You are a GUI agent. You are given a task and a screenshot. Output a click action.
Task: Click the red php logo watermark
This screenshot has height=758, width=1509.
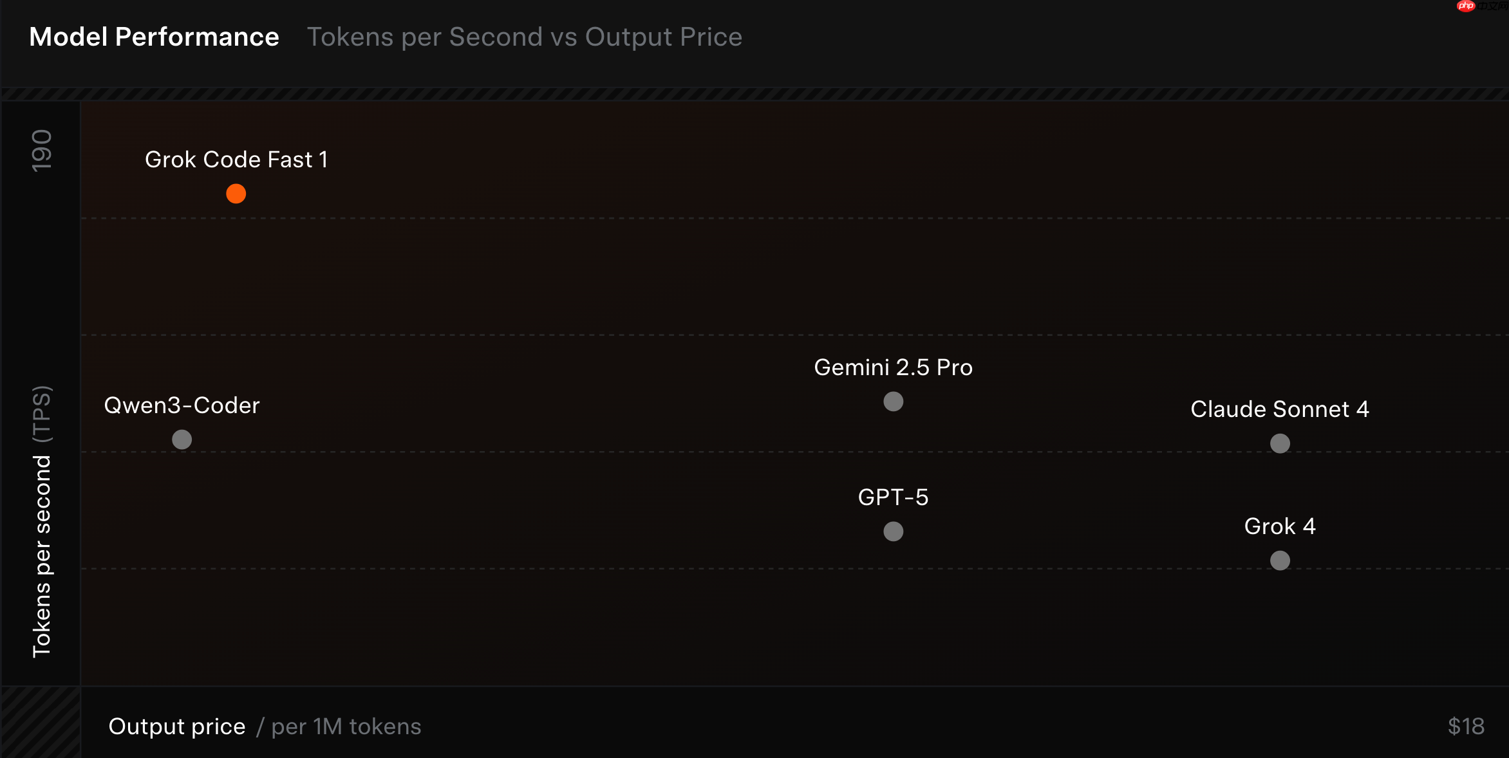point(1466,6)
